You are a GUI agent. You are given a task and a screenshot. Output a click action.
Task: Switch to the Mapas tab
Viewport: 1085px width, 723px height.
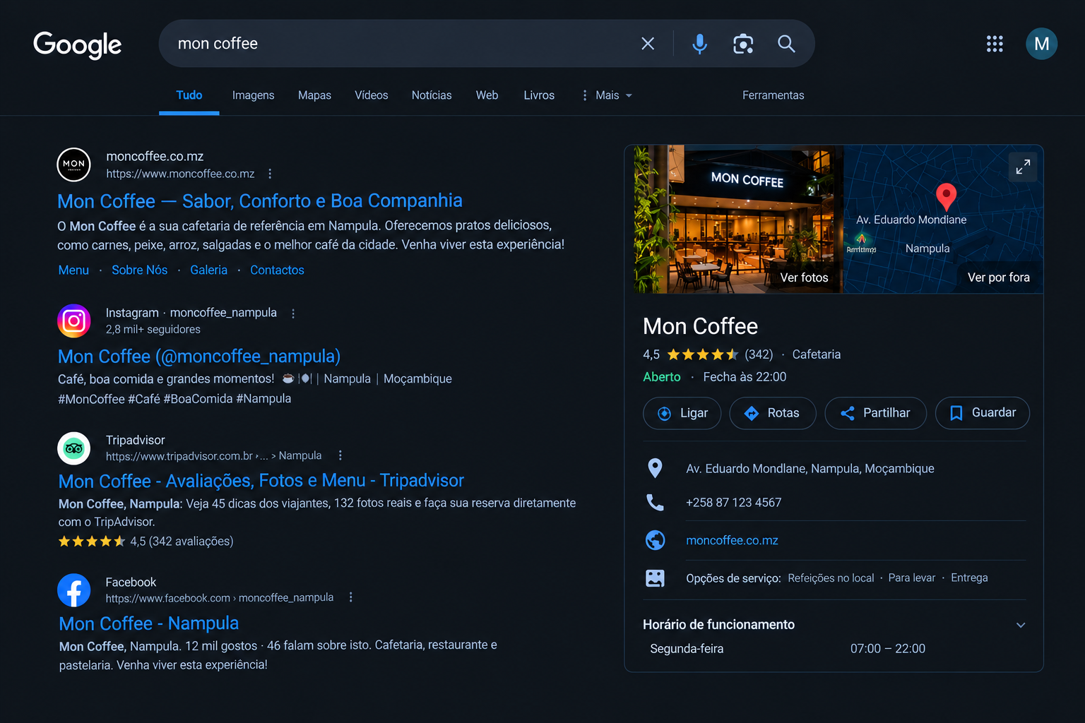(x=314, y=95)
